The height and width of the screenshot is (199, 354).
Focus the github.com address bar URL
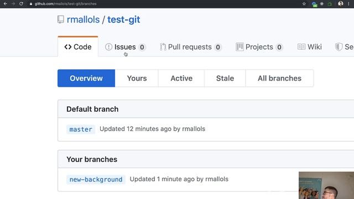click(x=65, y=4)
